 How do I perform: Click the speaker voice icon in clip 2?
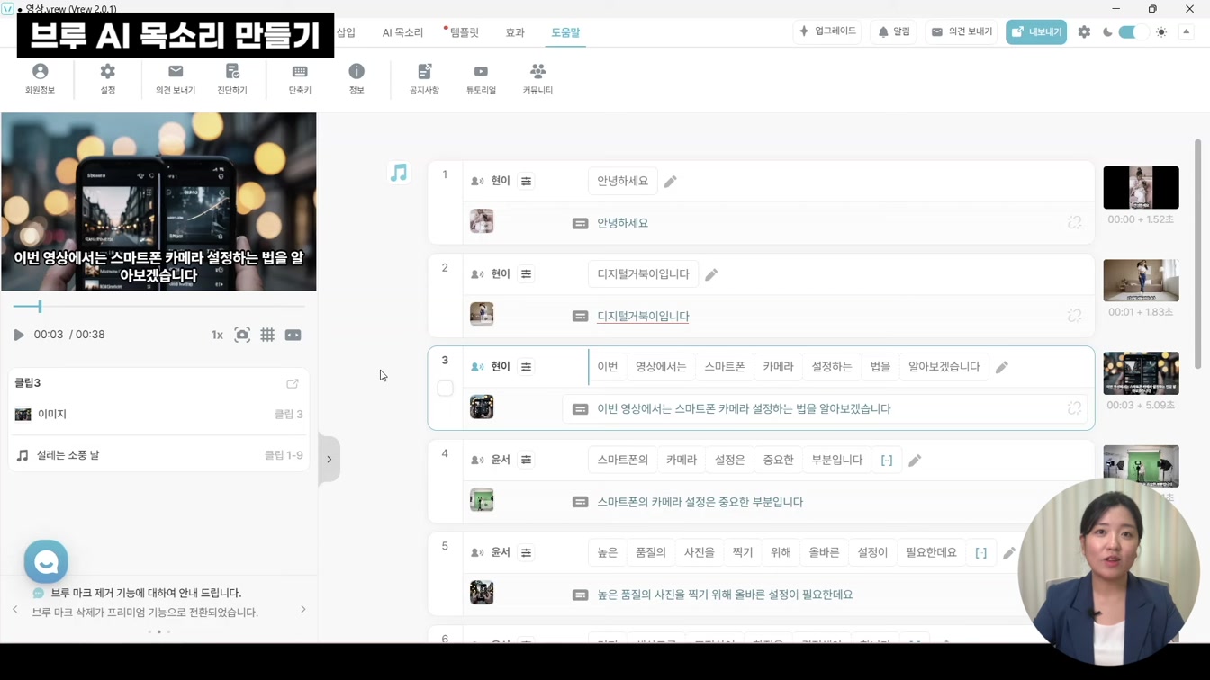tap(477, 274)
